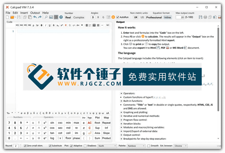Select US non-metric units
The image size is (225, 153).
point(142,17)
